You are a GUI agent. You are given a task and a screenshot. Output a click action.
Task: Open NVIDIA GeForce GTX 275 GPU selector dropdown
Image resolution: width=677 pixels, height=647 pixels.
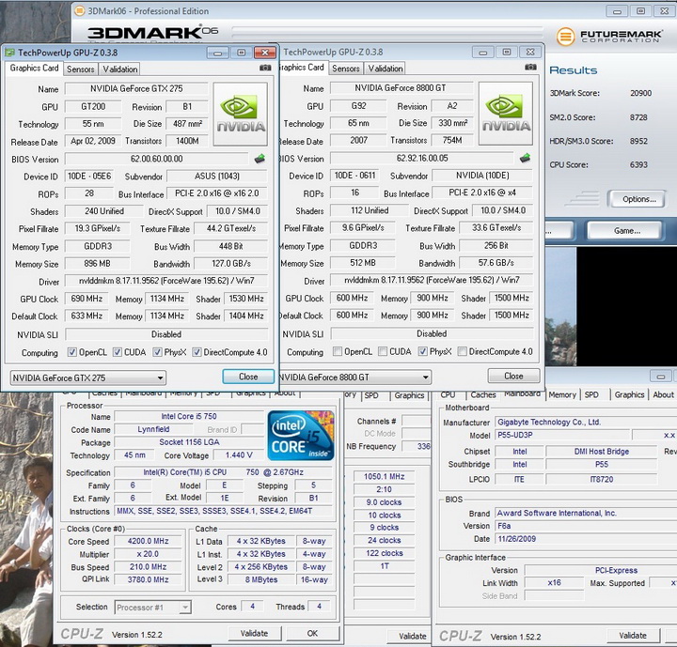tap(88, 377)
